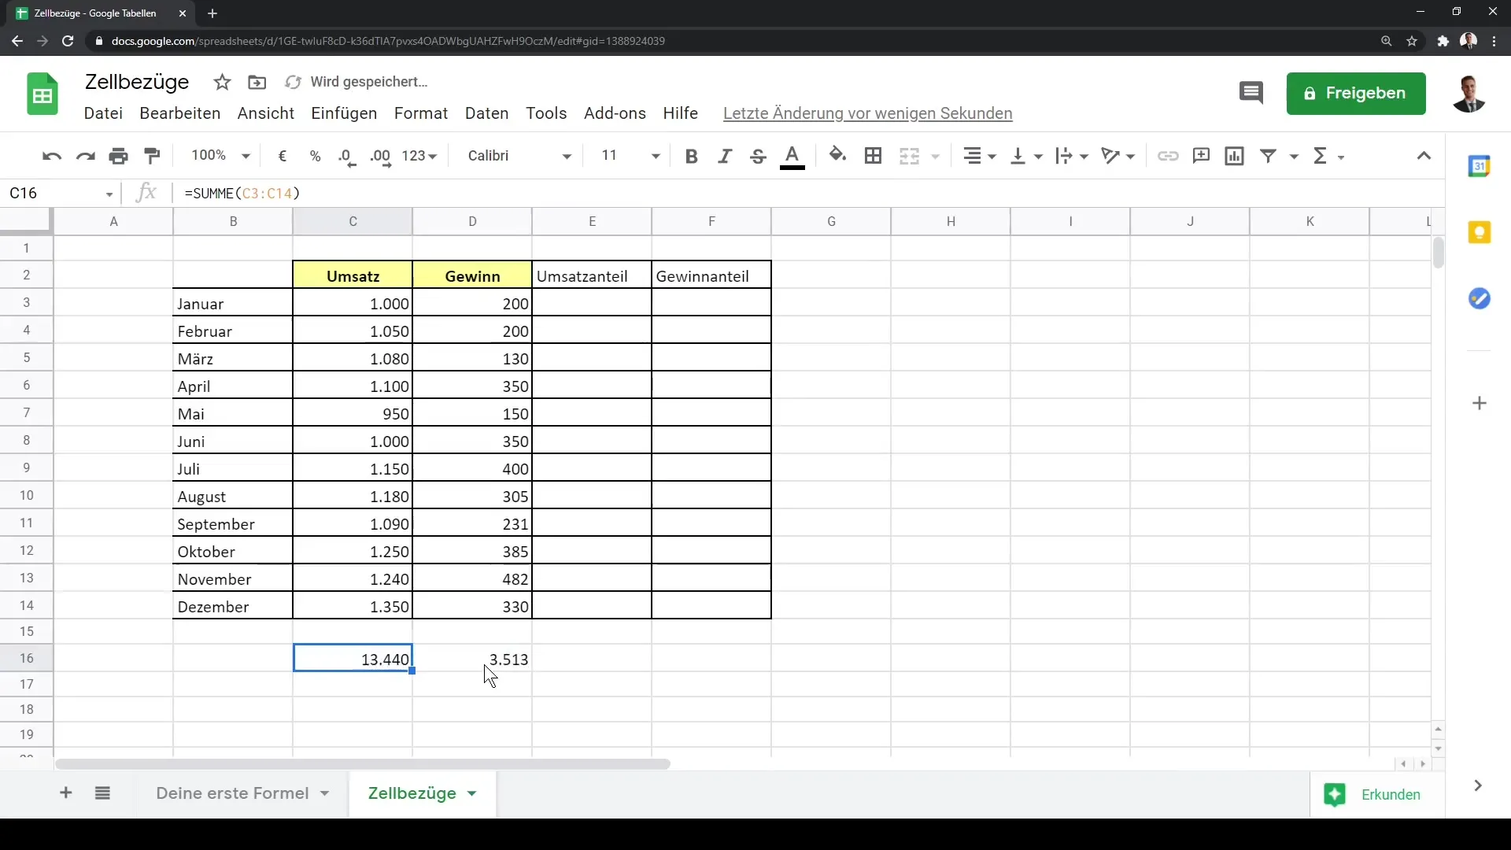
Task: Click the cell name box C16
Action: click(61, 194)
